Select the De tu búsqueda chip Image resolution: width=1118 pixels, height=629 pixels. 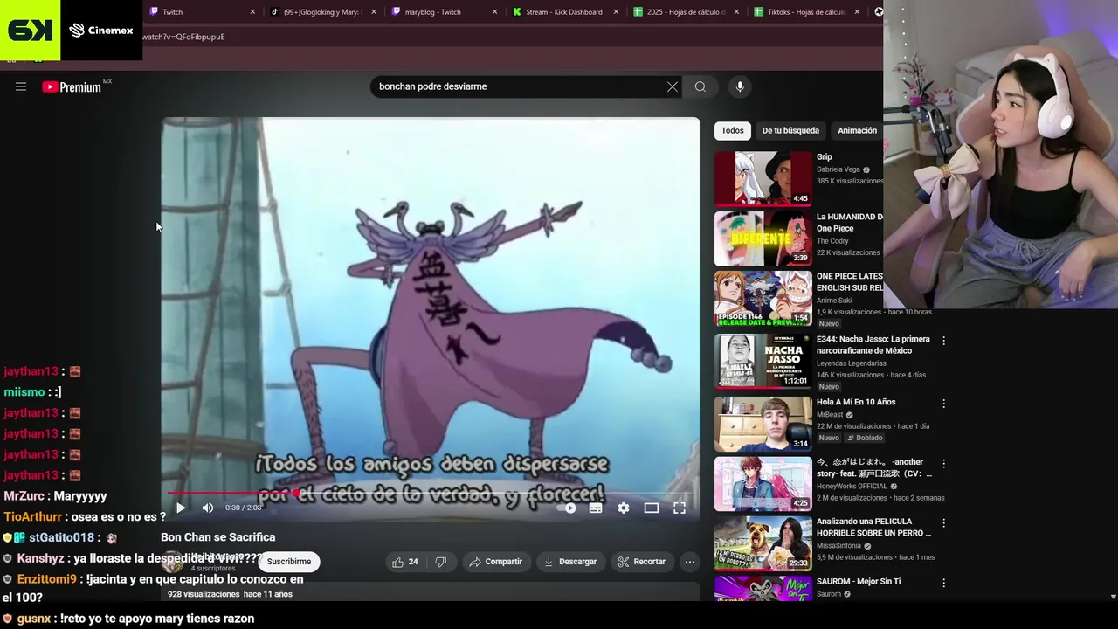790,130
